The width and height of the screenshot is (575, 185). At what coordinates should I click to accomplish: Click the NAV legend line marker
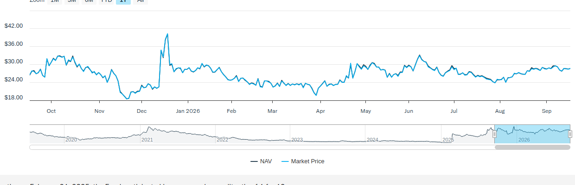pyautogui.click(x=254, y=161)
